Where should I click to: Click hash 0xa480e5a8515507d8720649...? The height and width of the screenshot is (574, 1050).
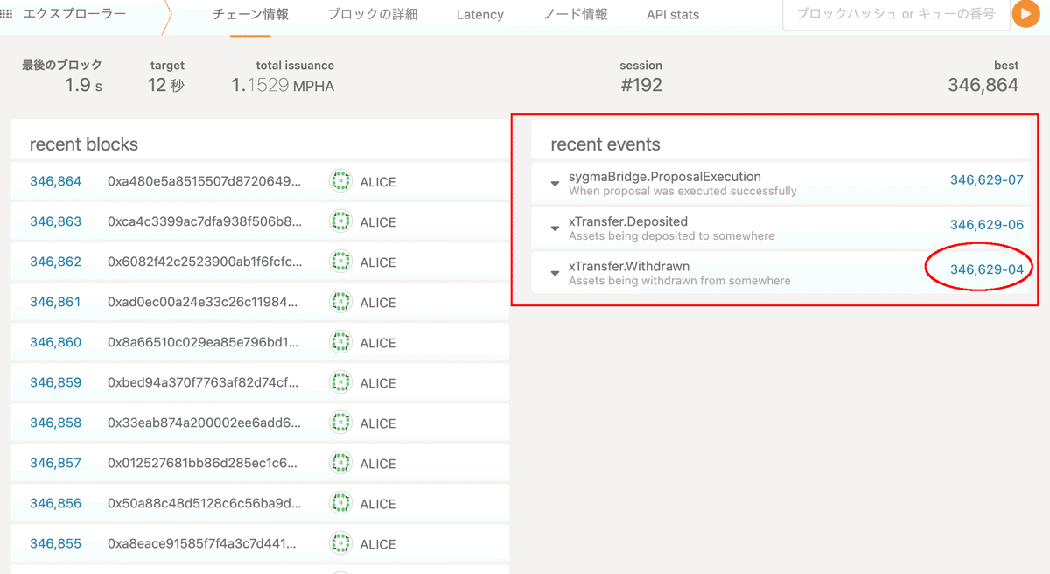(204, 181)
